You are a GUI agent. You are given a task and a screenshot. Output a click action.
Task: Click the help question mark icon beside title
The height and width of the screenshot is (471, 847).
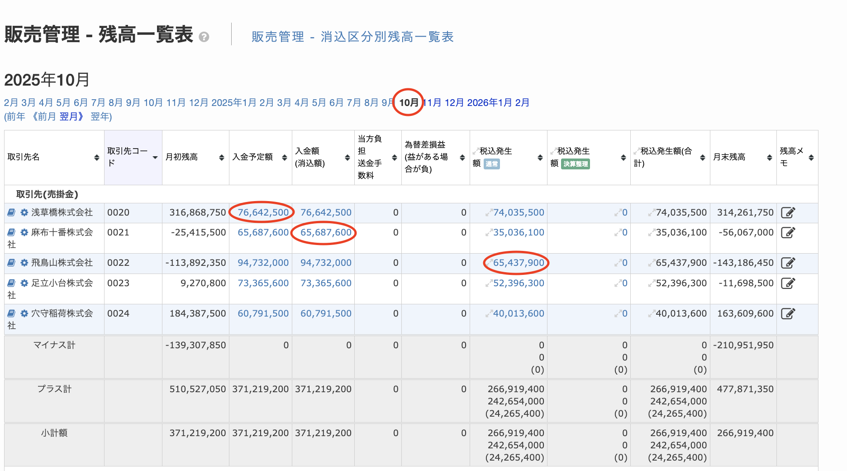(x=204, y=37)
